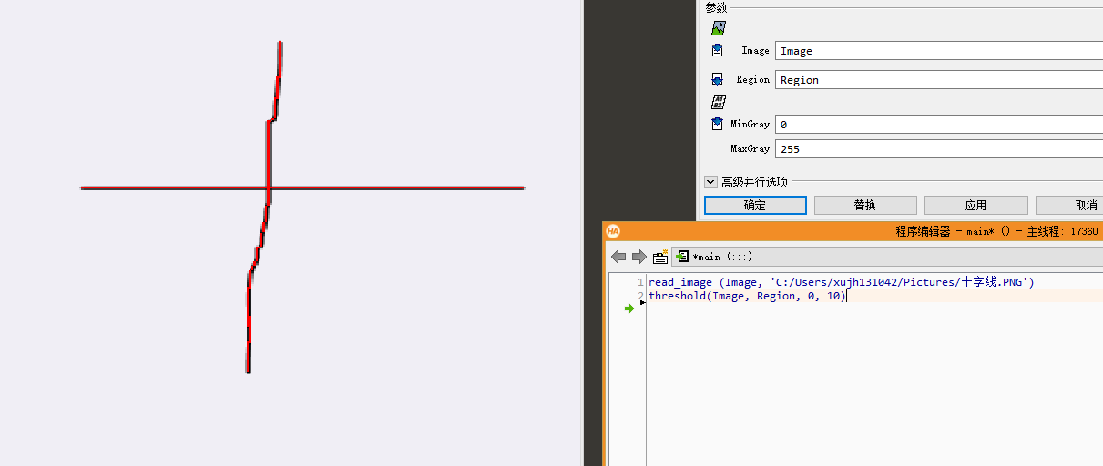This screenshot has height=466, width=1103.
Task: Click the green icon in the main procedure selector
Action: click(681, 257)
